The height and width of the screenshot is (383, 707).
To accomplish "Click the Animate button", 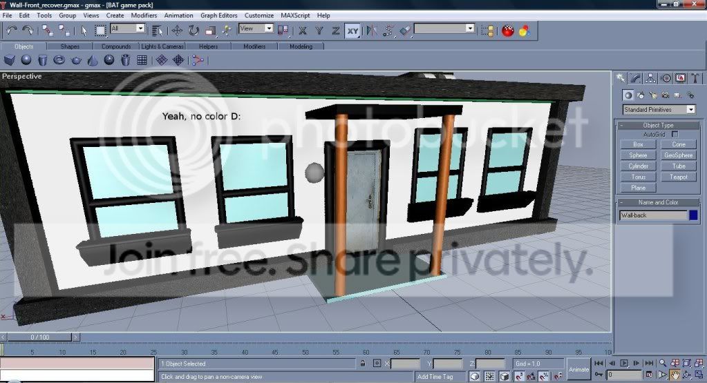I will pyautogui.click(x=578, y=369).
